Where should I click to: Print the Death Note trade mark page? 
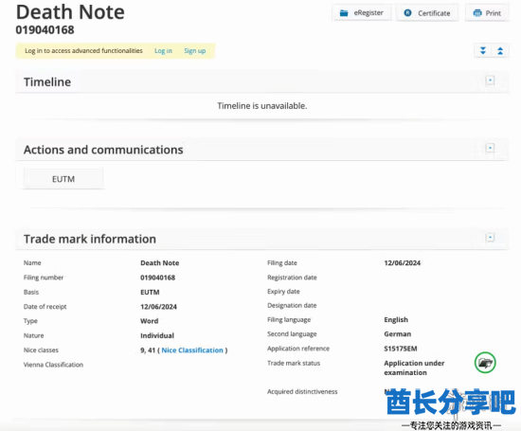coord(487,13)
